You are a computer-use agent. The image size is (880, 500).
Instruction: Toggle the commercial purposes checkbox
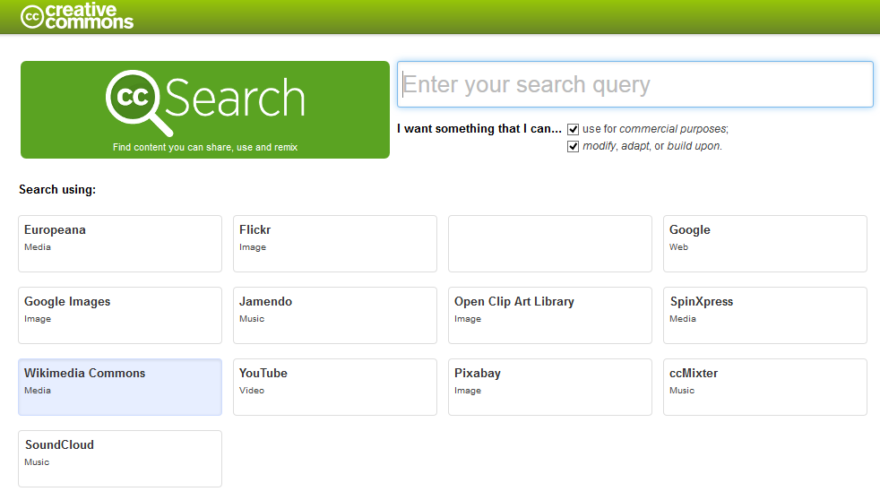coord(574,129)
